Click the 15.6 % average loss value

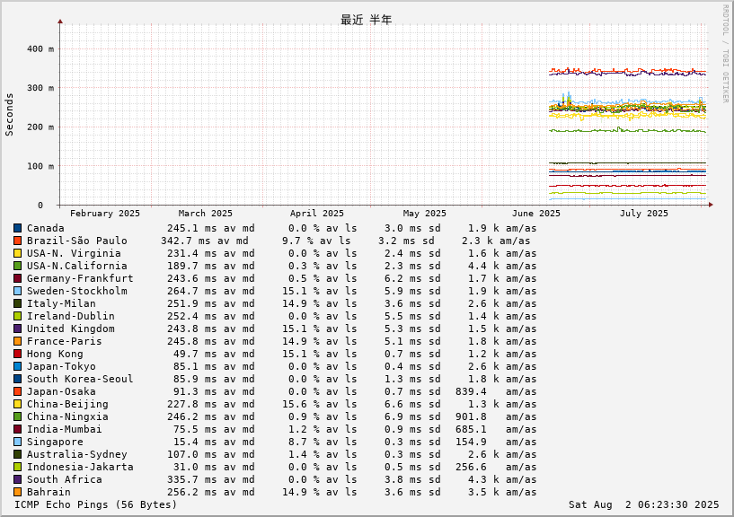[301, 404]
